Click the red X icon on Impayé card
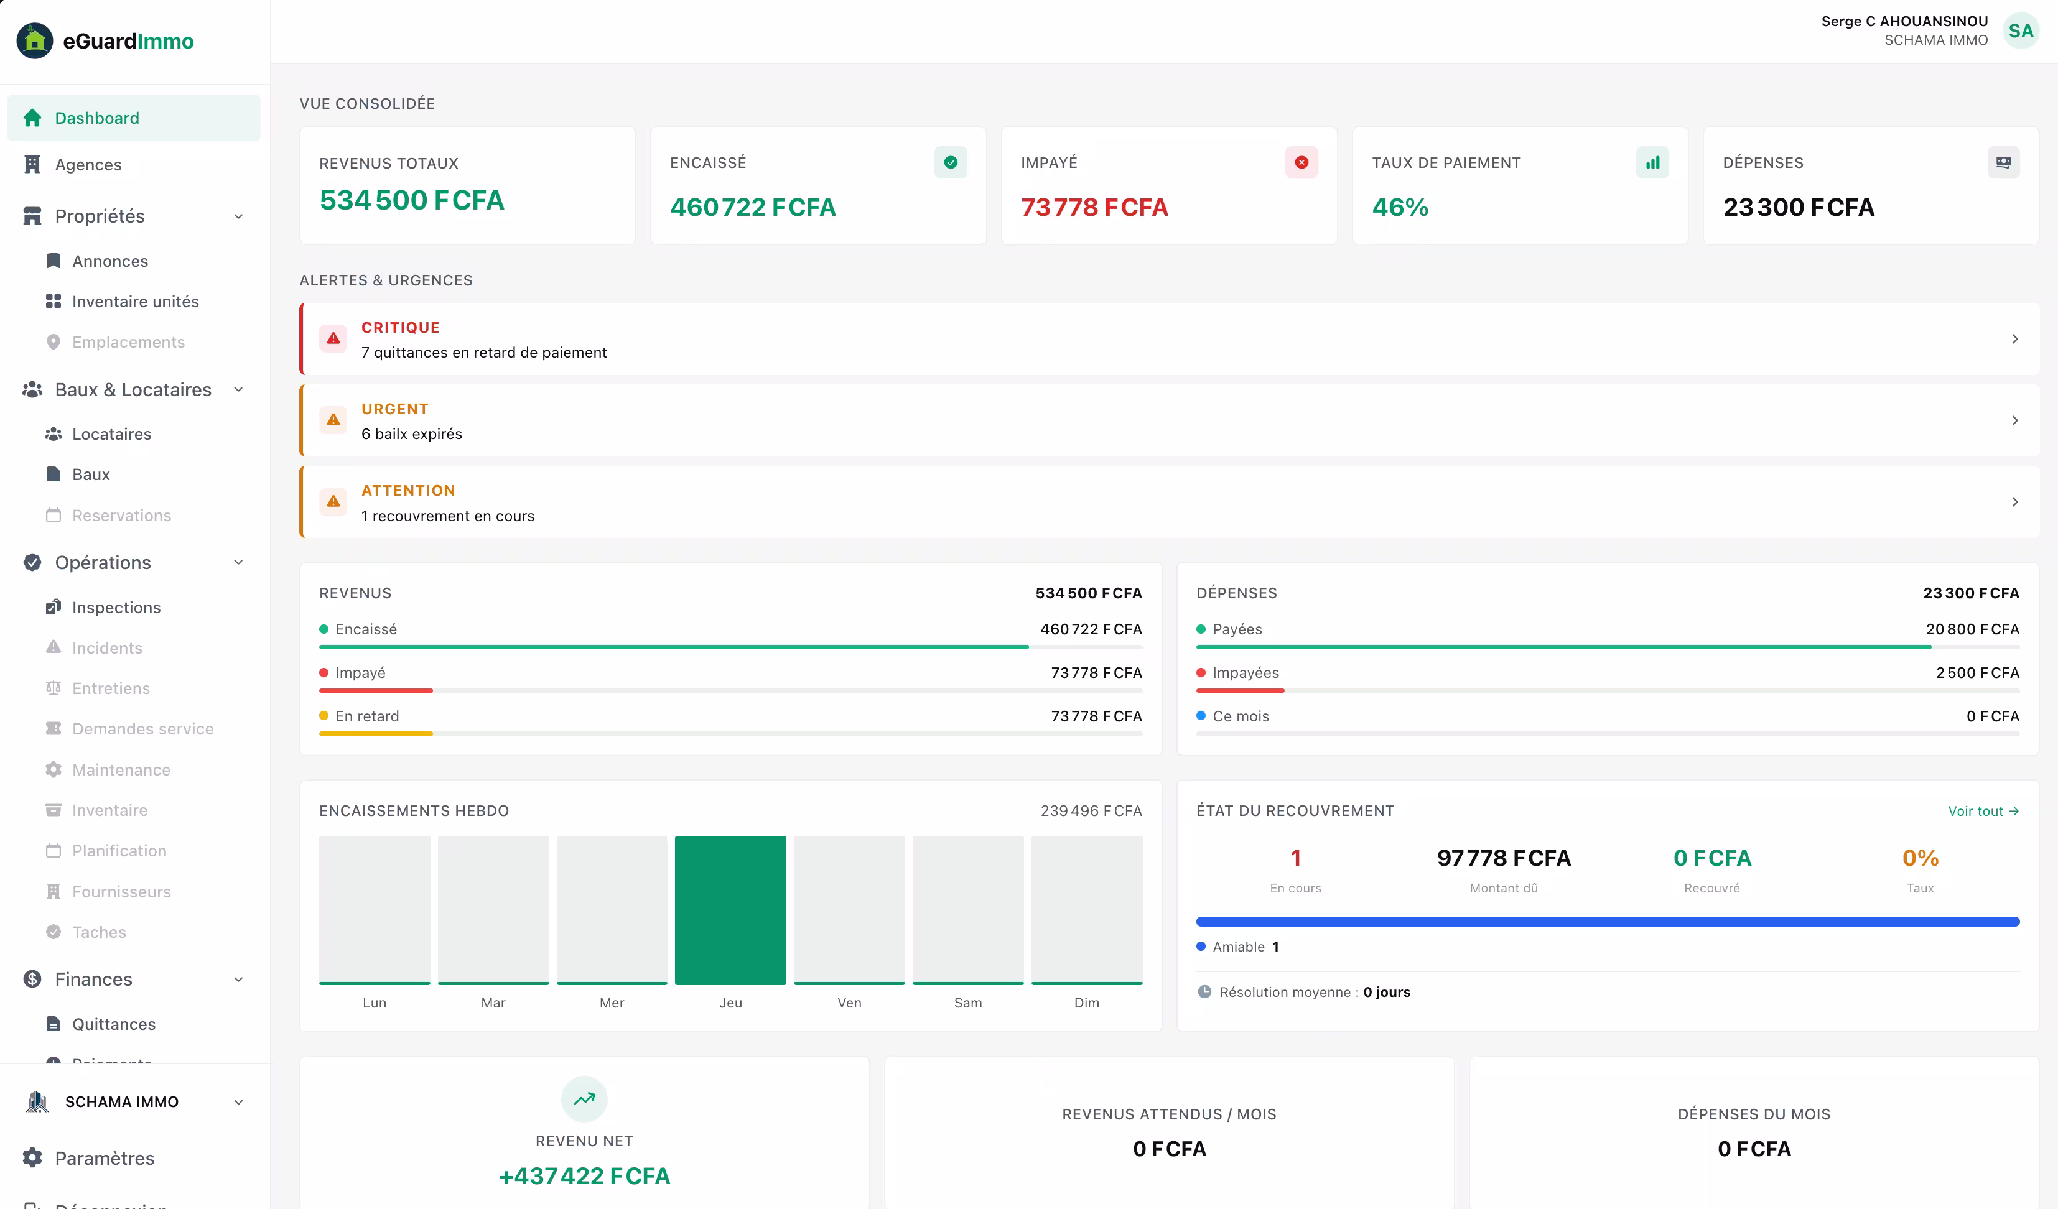 [1301, 162]
